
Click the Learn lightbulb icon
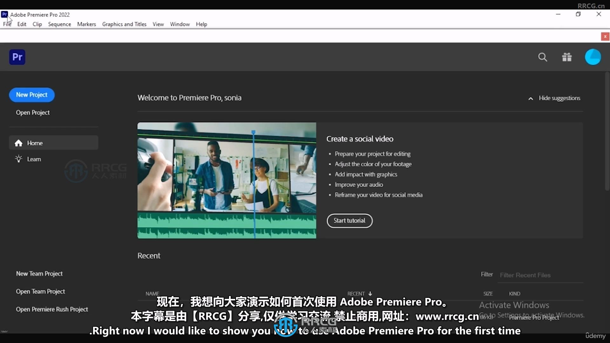pos(18,159)
